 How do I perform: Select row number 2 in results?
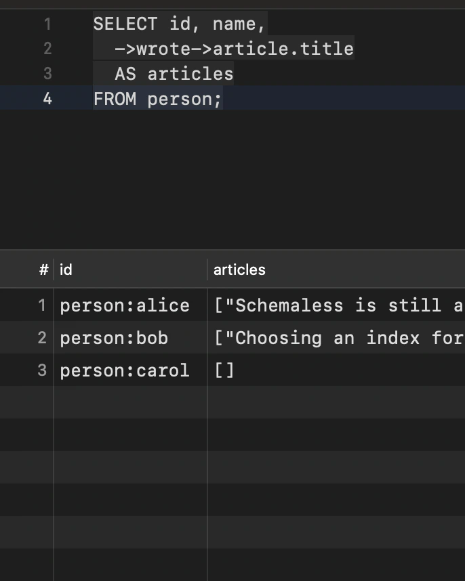[42, 337]
